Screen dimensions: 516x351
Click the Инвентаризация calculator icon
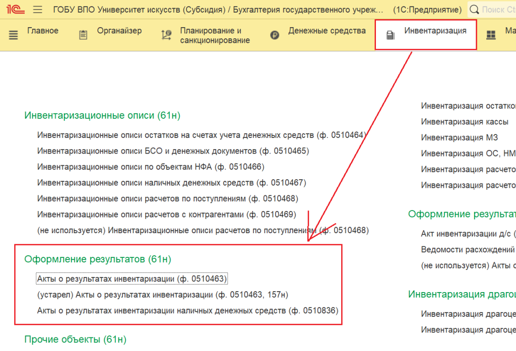pos(390,35)
